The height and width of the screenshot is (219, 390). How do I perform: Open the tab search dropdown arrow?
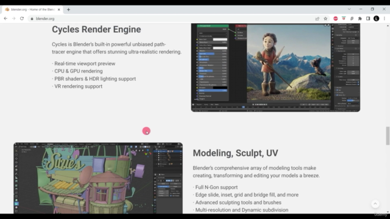[349, 9]
